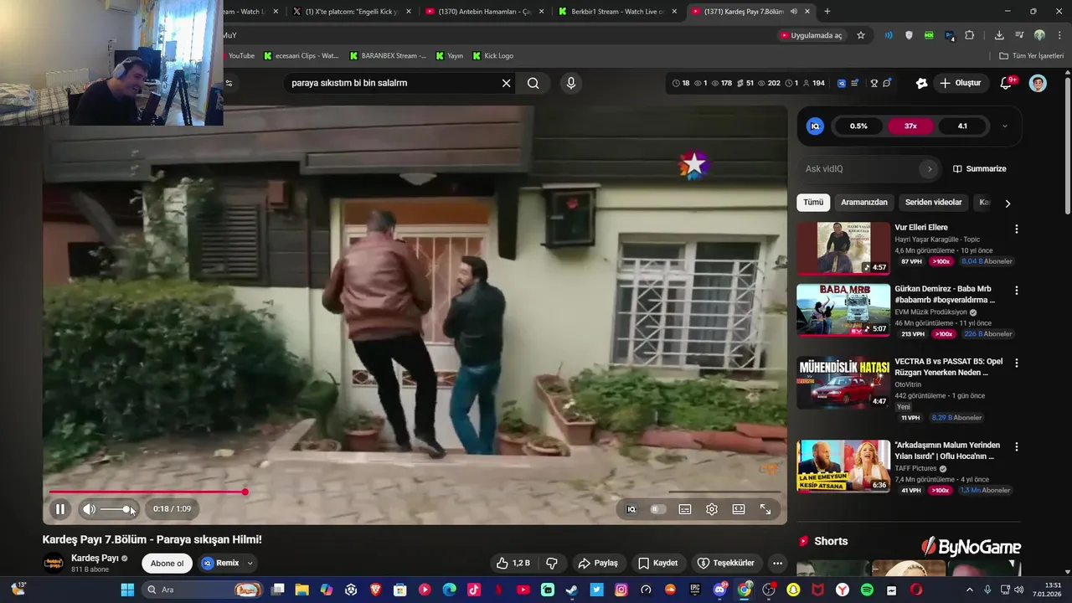Viewport: 1072px width, 603px height.
Task: Dislike the video
Action: [x=552, y=563]
